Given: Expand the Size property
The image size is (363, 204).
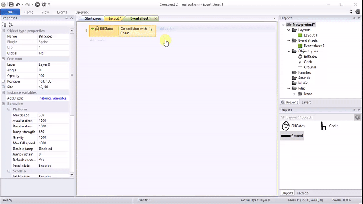Looking at the screenshot, I should pos(3,87).
